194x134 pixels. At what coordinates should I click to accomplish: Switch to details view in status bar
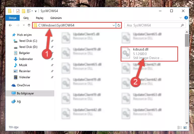click(180, 127)
